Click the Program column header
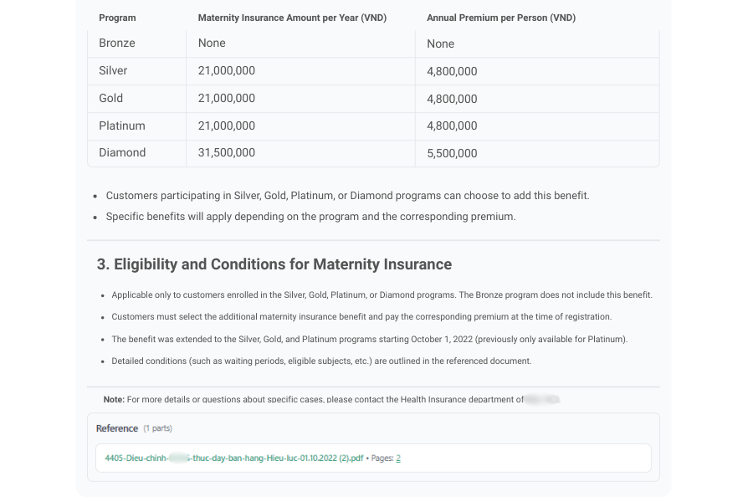The image size is (753, 502). (x=117, y=18)
